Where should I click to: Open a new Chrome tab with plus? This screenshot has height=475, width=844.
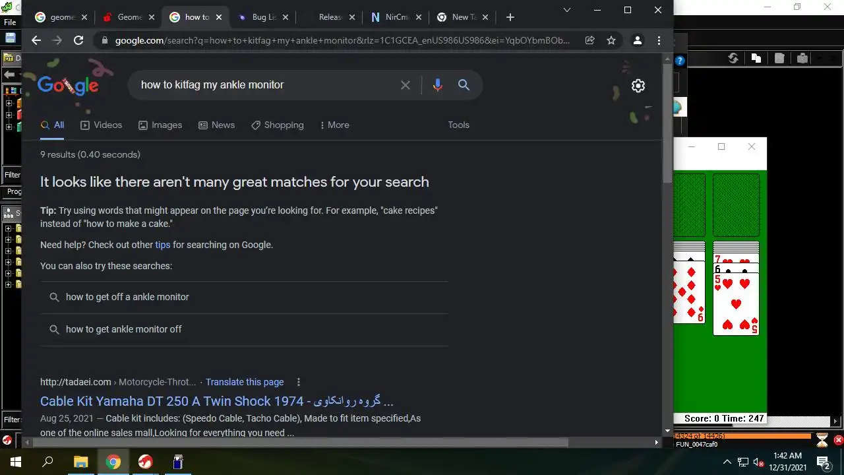[510, 17]
